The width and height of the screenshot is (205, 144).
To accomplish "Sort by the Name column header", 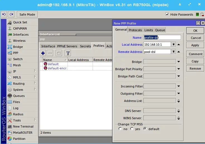I will click(x=55, y=60).
